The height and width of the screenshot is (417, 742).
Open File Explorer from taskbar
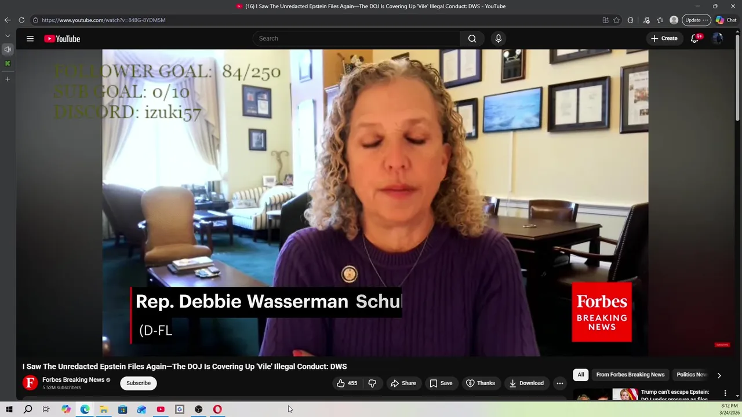pos(104,409)
